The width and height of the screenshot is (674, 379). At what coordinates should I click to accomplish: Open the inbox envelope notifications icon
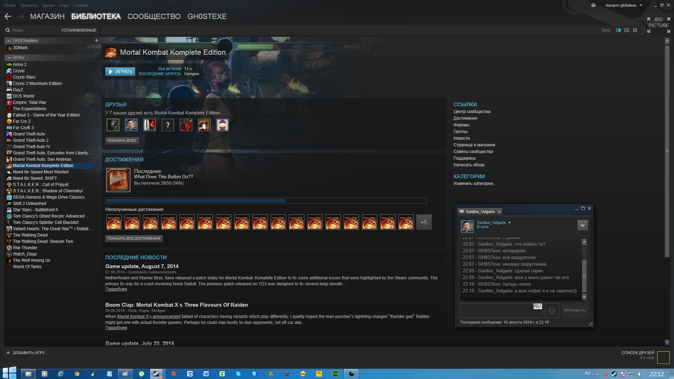[593, 5]
